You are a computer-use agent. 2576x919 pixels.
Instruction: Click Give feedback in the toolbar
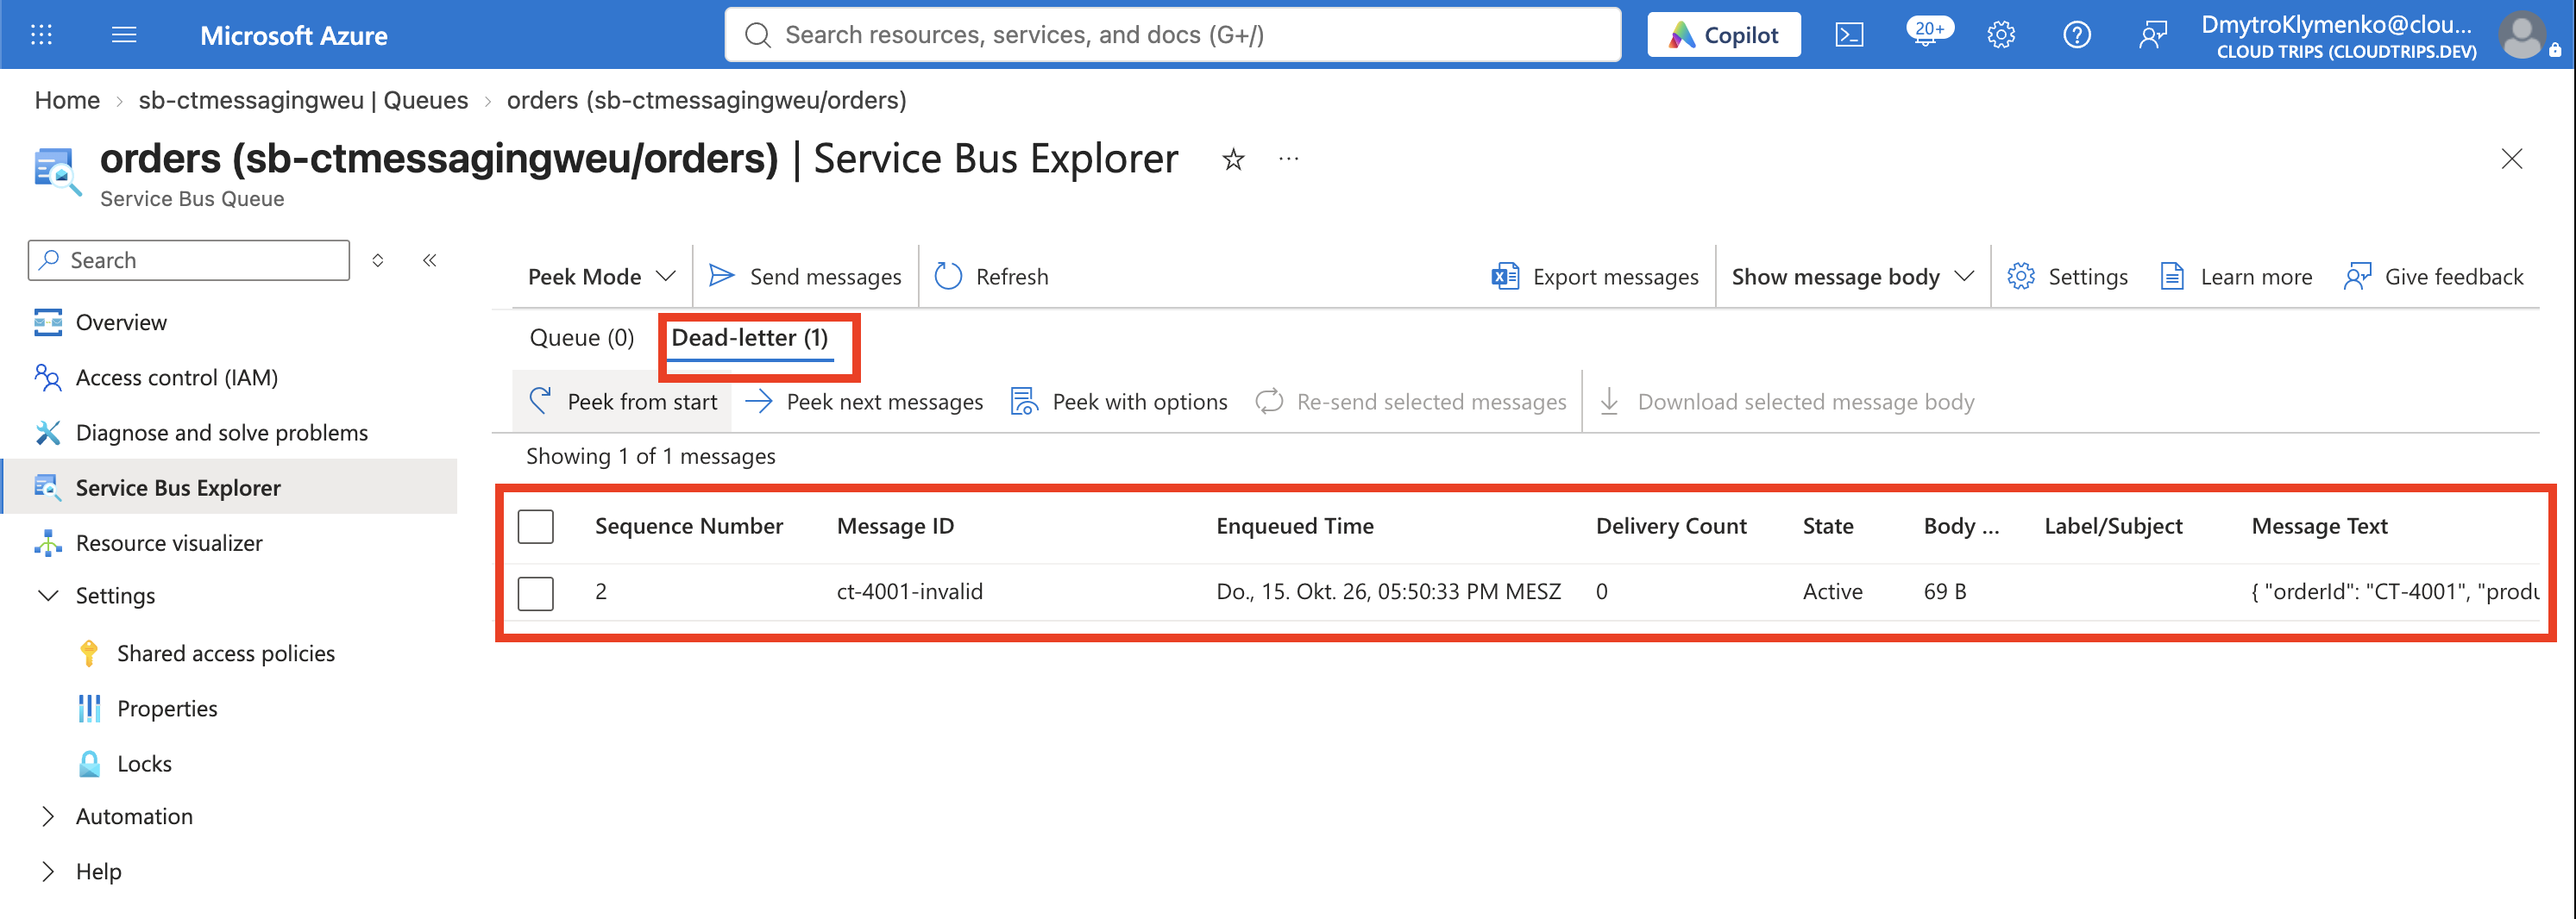pos(2434,277)
